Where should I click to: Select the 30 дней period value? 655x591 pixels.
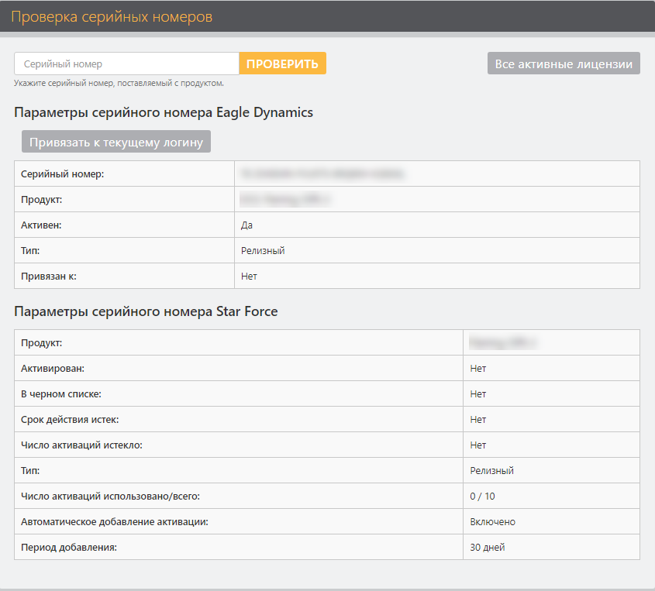point(487,548)
